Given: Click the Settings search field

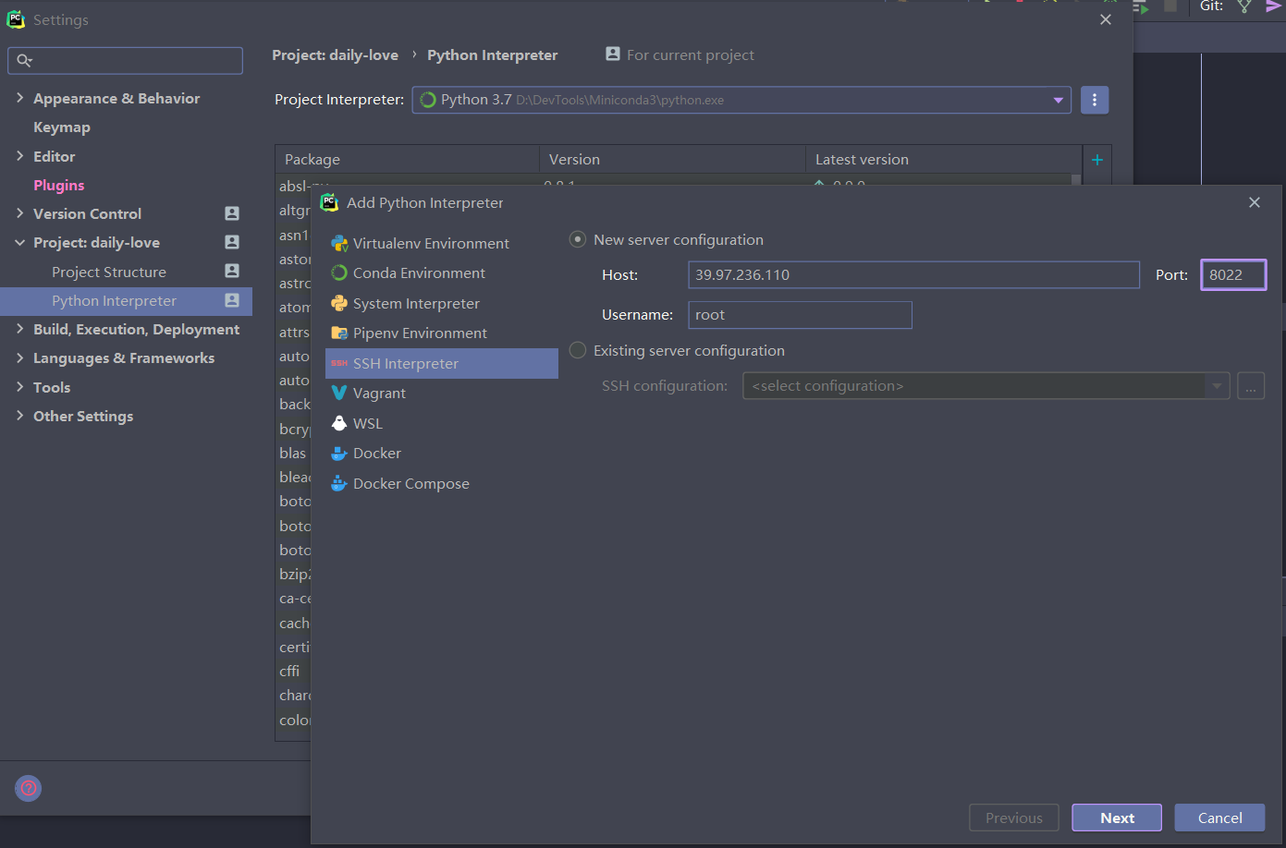Looking at the screenshot, I should (126, 61).
